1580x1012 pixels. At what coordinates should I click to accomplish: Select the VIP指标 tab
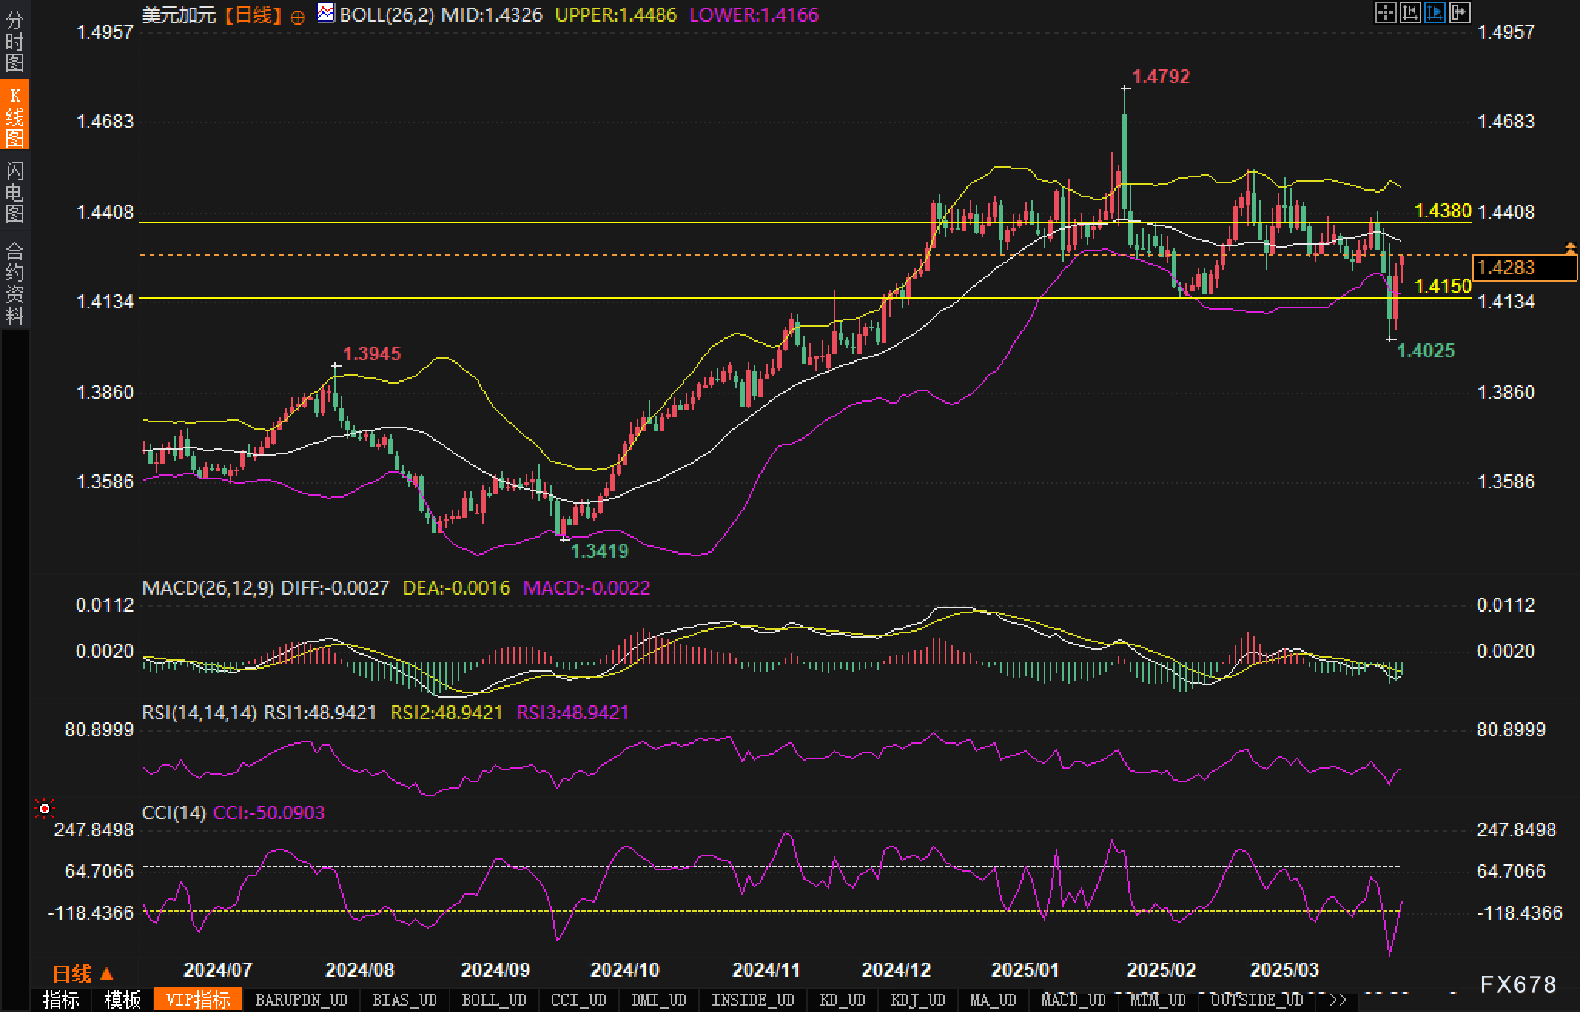coord(198,1000)
